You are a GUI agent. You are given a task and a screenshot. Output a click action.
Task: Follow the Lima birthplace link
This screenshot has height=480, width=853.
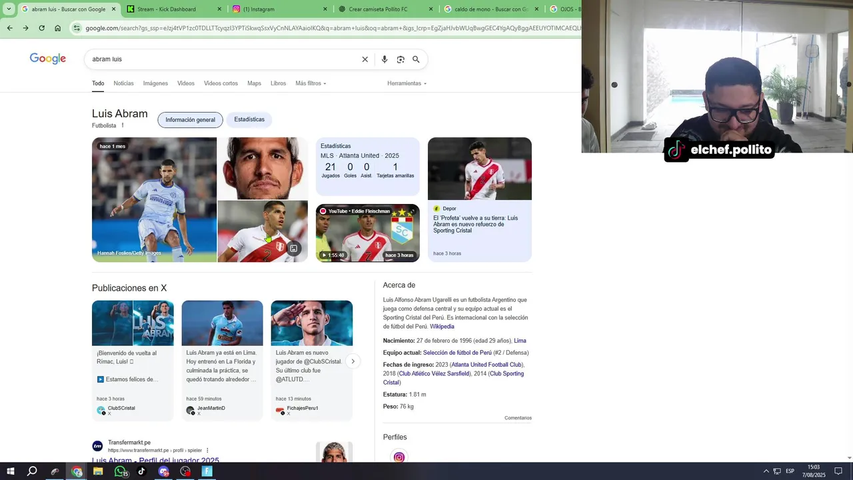(x=520, y=341)
